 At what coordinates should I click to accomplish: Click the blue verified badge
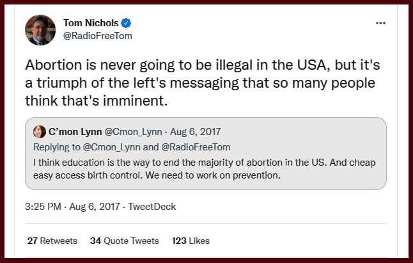click(127, 23)
